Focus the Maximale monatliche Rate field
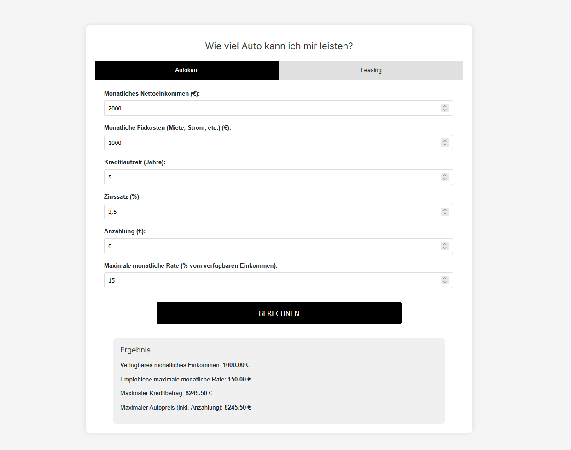 coord(272,281)
